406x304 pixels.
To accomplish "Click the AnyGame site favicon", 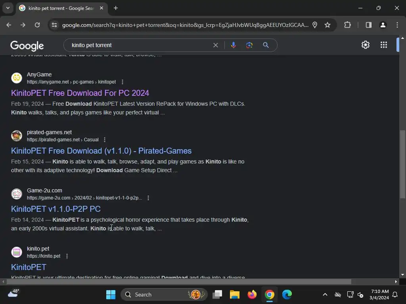I will [17, 78].
